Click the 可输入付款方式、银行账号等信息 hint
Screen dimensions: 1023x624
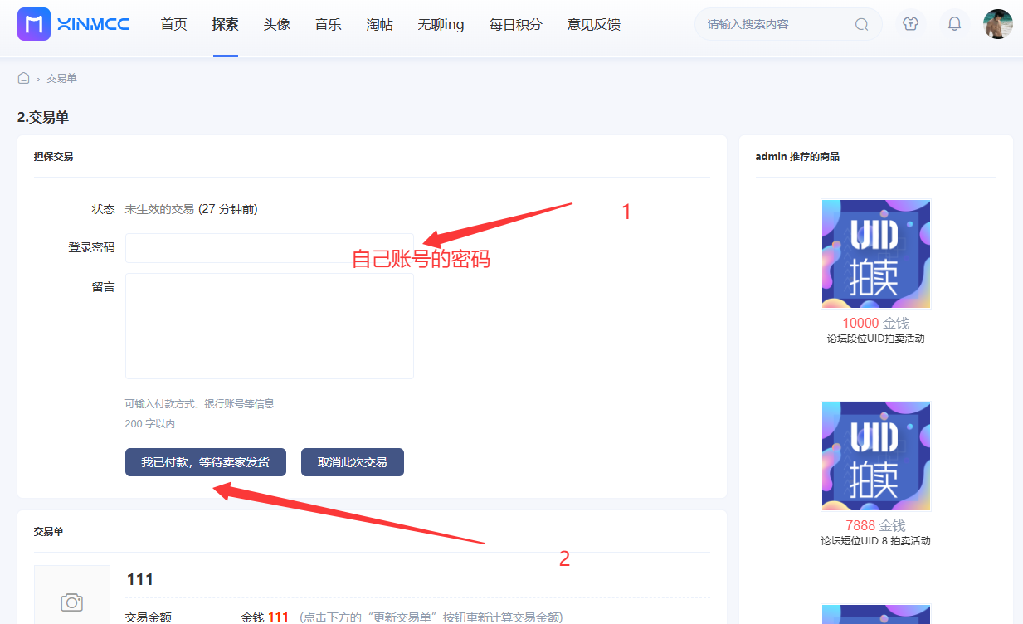[199, 404]
